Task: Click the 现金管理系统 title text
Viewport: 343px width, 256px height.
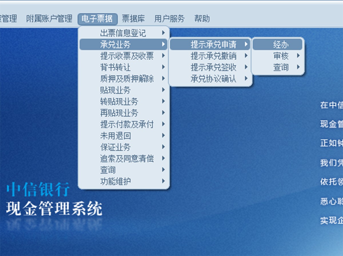Action: click(x=54, y=209)
